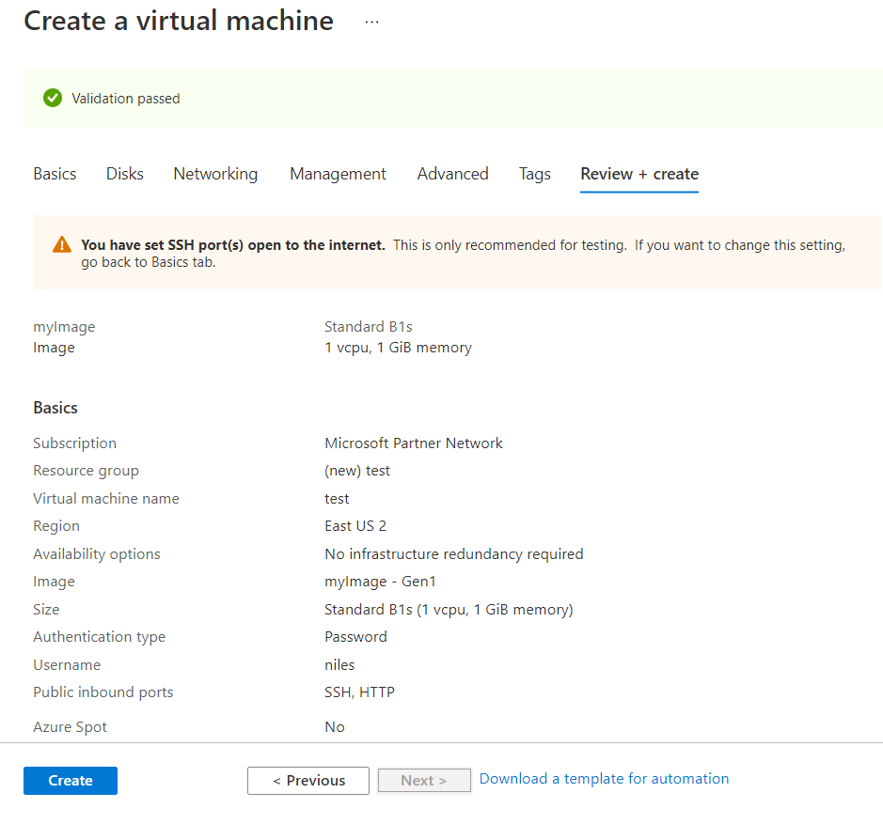Switch to the Tags tab
Viewport: 883px width, 824px height.
534,174
